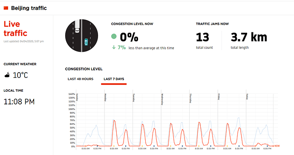The height and width of the screenshot is (155, 294).
Task: Click the Monday label on the chart
Action: coord(105,97)
